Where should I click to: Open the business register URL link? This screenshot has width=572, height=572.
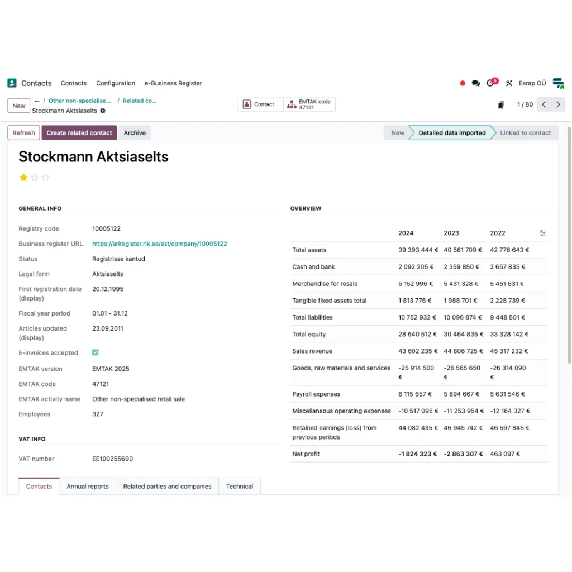(x=159, y=244)
